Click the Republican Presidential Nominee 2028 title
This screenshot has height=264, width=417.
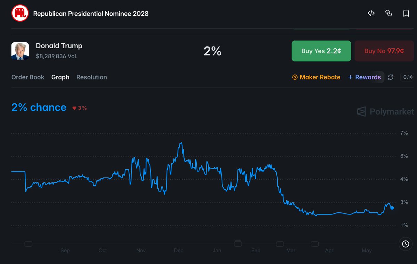click(x=91, y=14)
